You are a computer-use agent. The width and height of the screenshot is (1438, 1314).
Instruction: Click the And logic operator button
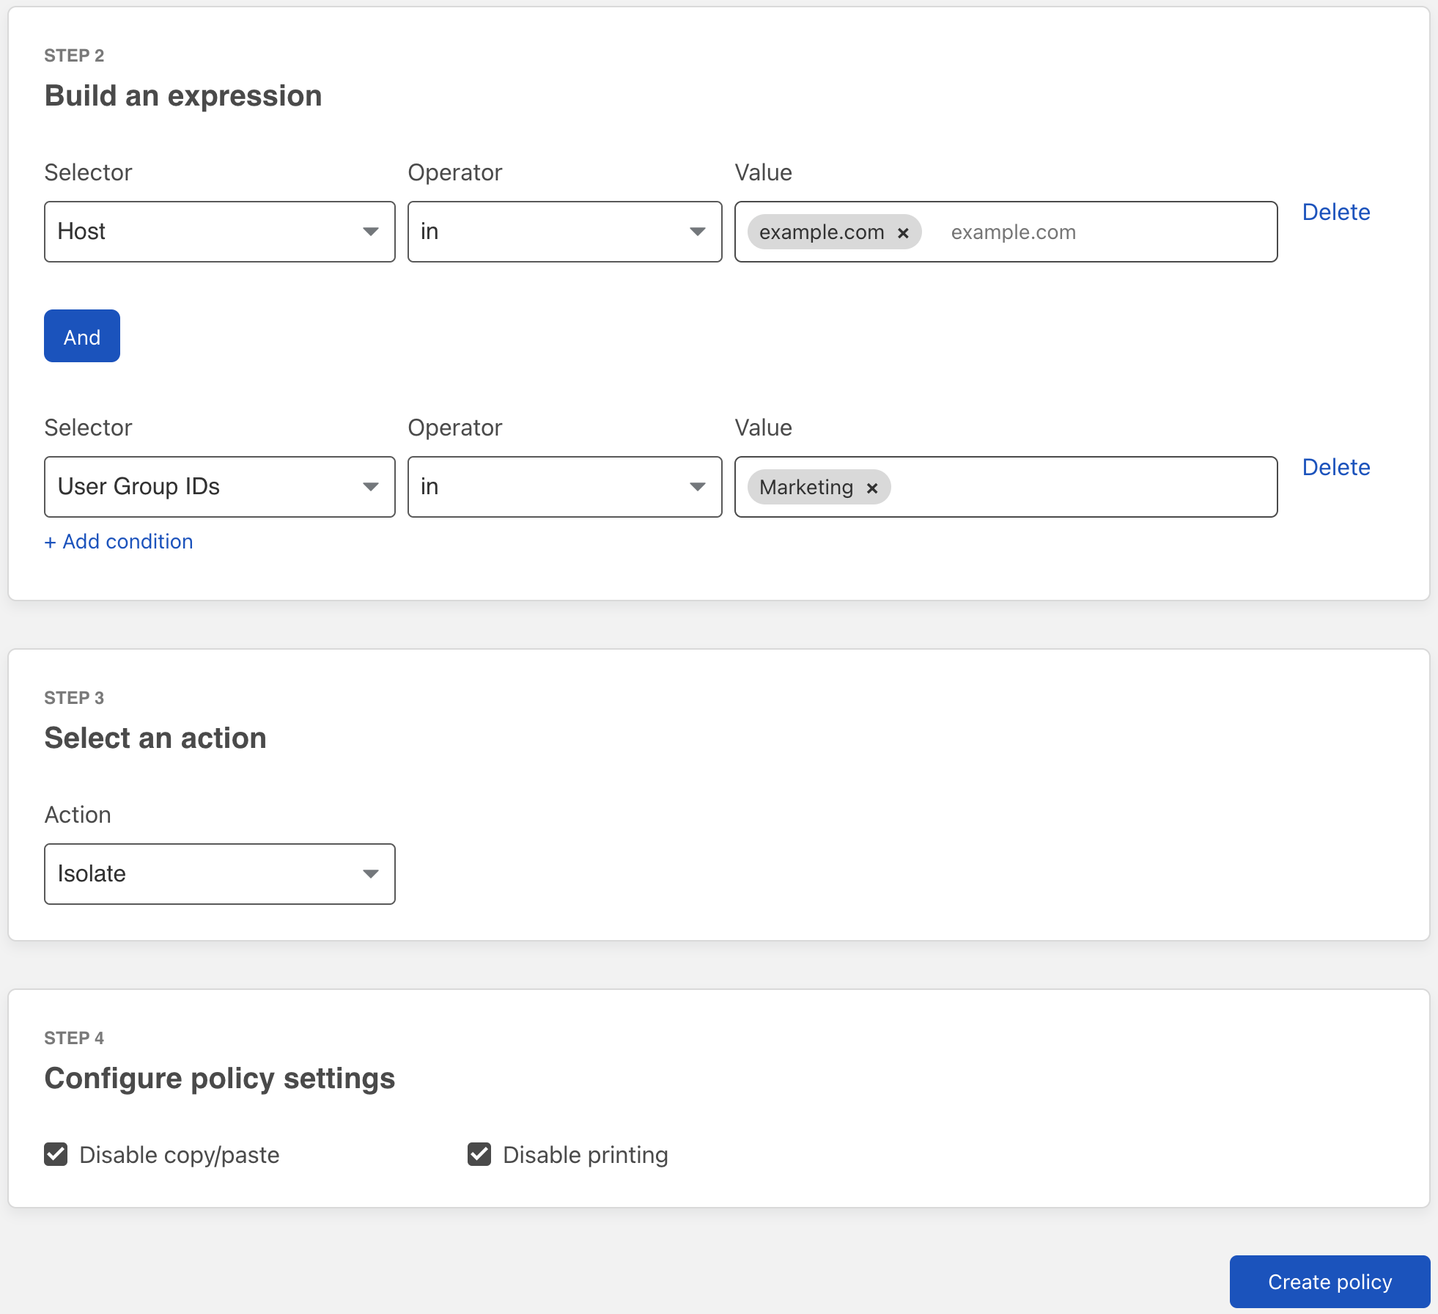[x=81, y=337]
